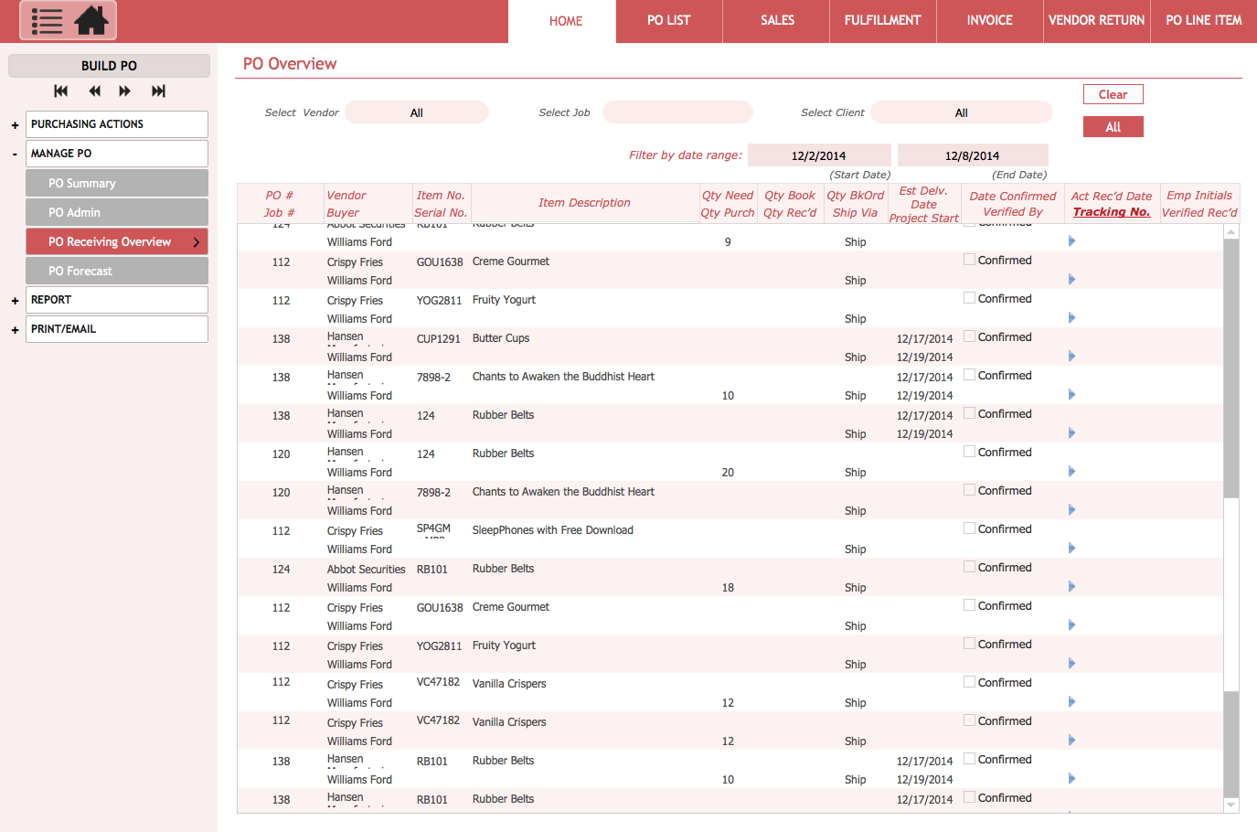Open blue arrow for PO 138 item 124 row

coord(1071,433)
